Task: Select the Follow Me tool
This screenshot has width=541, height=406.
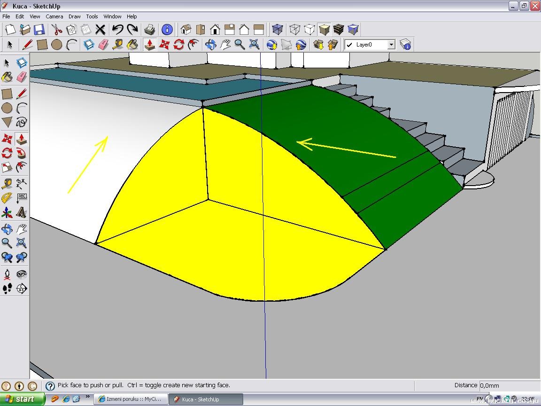Action: (x=21, y=153)
